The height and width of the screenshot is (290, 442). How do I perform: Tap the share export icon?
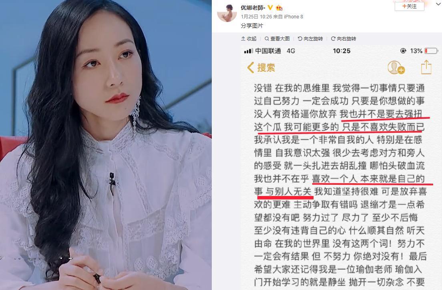point(426,67)
